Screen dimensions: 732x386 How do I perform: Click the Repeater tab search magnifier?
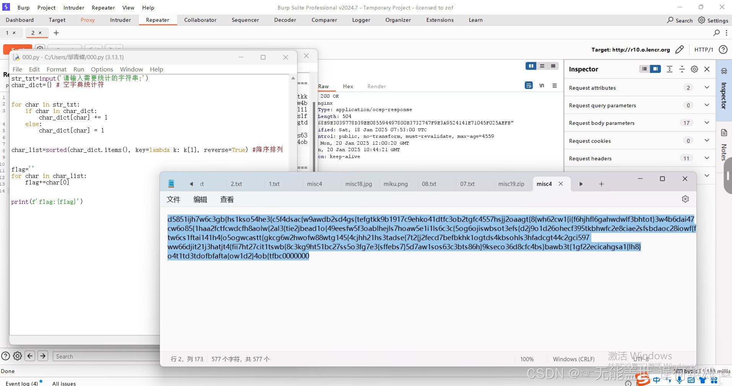(x=717, y=33)
